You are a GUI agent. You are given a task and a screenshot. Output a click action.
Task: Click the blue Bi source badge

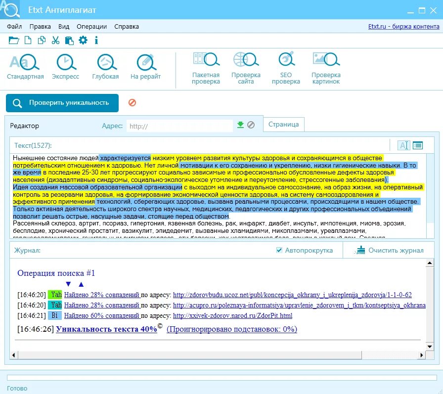55,315
